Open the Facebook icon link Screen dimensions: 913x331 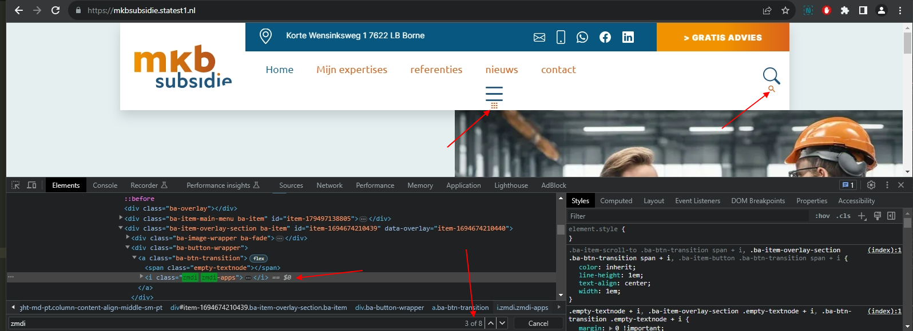point(605,37)
